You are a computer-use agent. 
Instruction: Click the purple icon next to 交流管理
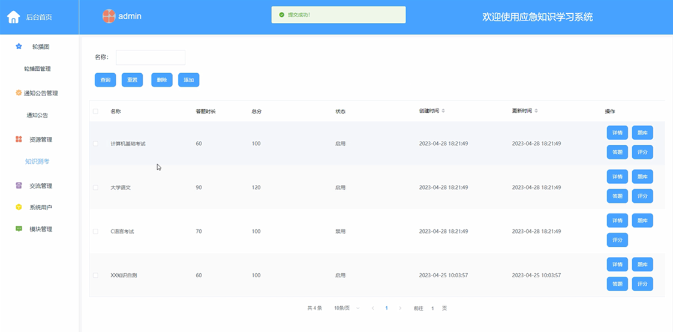(19, 186)
